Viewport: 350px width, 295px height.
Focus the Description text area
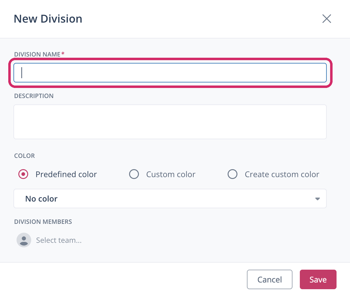pyautogui.click(x=170, y=122)
